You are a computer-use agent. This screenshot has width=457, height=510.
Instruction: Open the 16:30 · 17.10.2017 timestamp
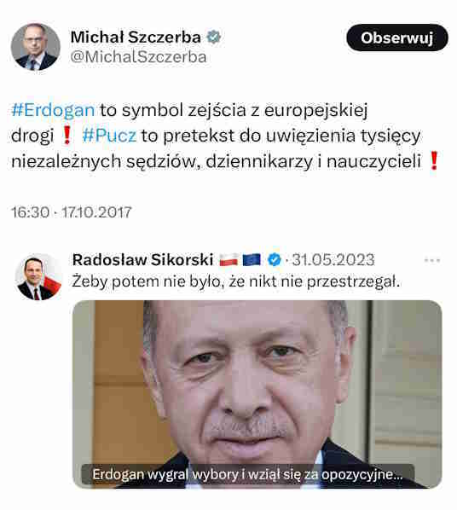click(72, 212)
